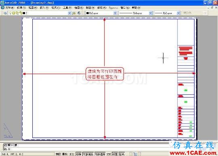Toggle 对象追踪 object tracking in status bar

click(100, 154)
